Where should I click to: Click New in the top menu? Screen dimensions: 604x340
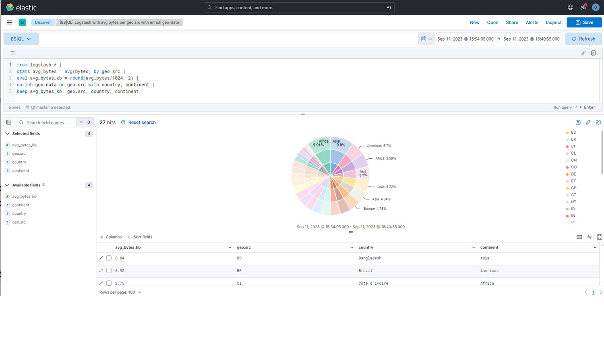click(x=475, y=23)
